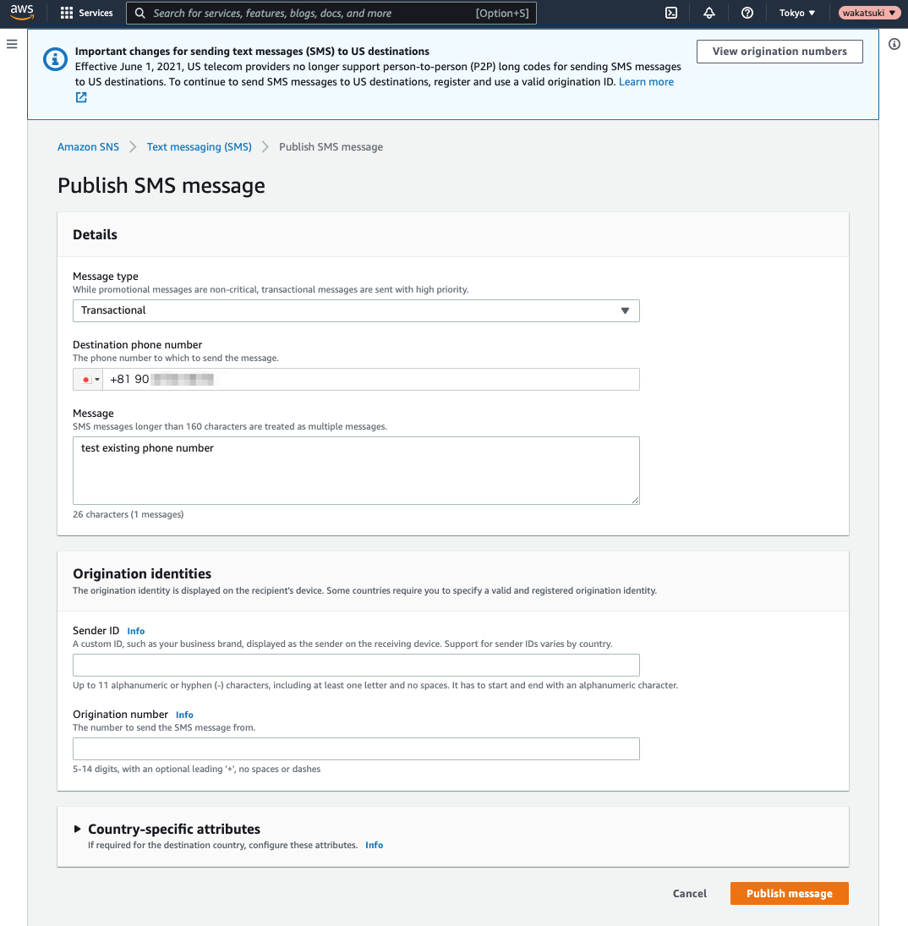Open the Services grid menu
The height and width of the screenshot is (926, 908).
[x=87, y=13]
